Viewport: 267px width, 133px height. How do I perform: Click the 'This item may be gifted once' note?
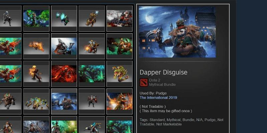166,111
